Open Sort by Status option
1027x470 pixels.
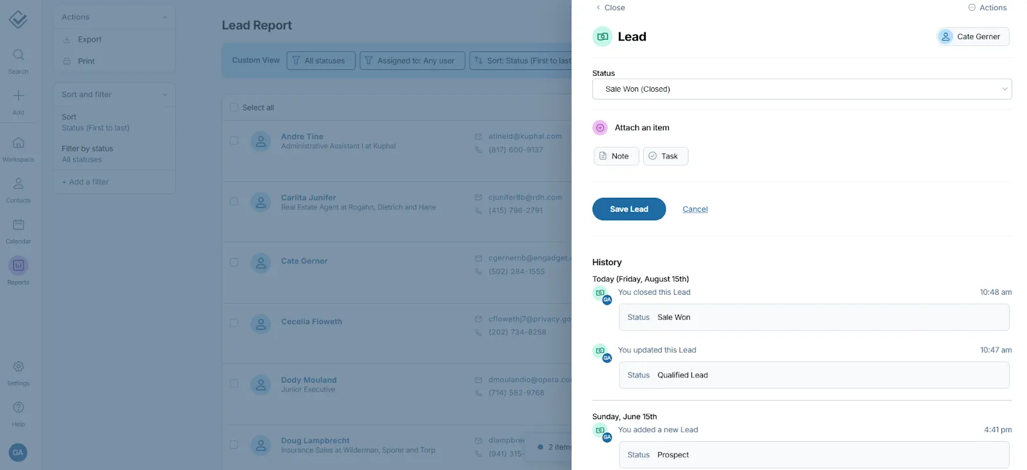[x=96, y=122]
